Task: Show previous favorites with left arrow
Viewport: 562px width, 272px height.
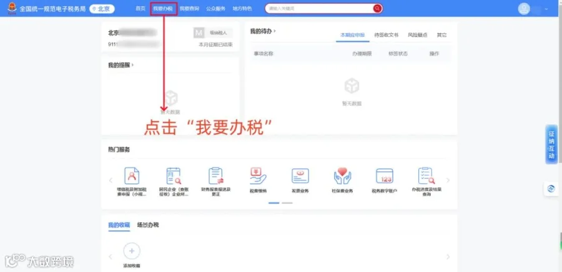Action: point(111,256)
